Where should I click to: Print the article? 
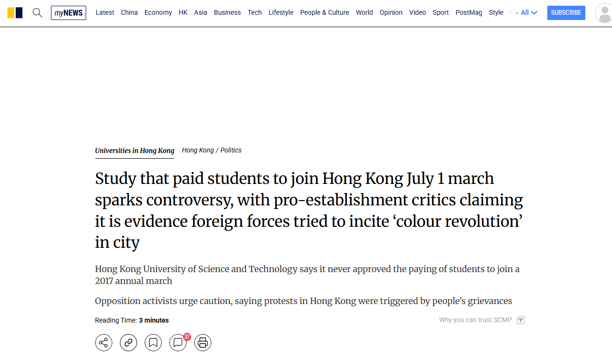(x=203, y=342)
